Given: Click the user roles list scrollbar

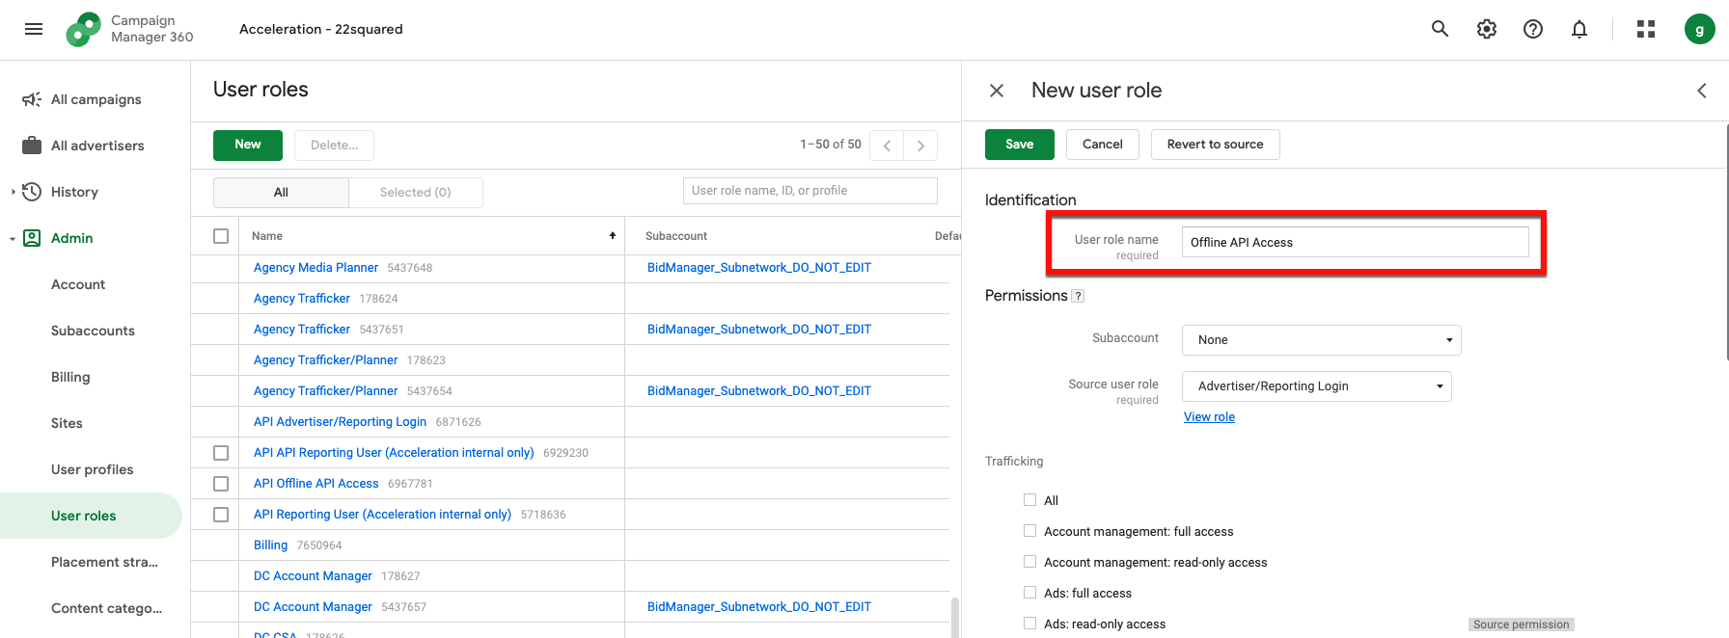Looking at the screenshot, I should (955, 617).
